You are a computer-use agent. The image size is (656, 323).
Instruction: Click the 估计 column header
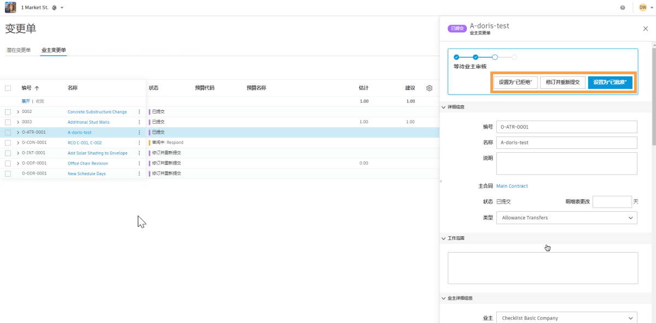click(x=364, y=88)
